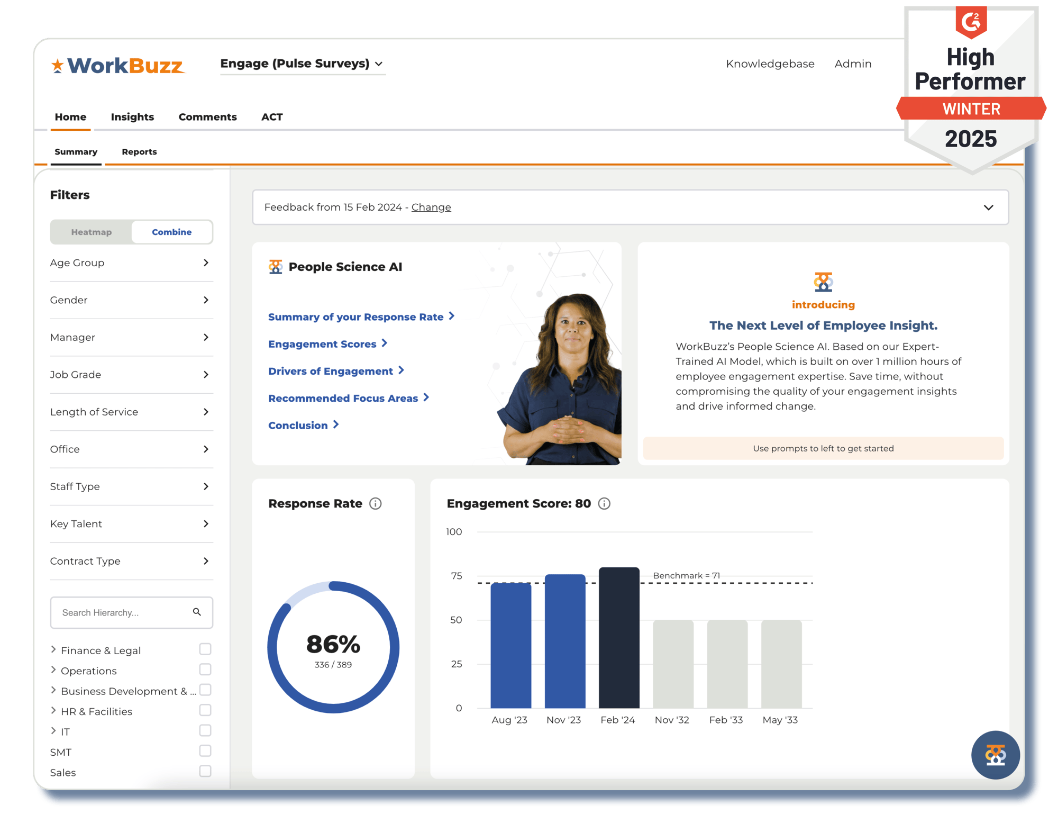
Task: Toggle the Combine filter view
Action: click(171, 232)
